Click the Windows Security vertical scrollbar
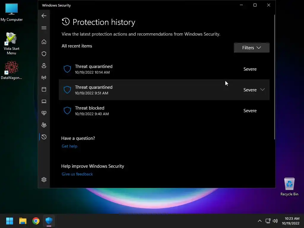The width and height of the screenshot is (304, 228). click(275, 77)
